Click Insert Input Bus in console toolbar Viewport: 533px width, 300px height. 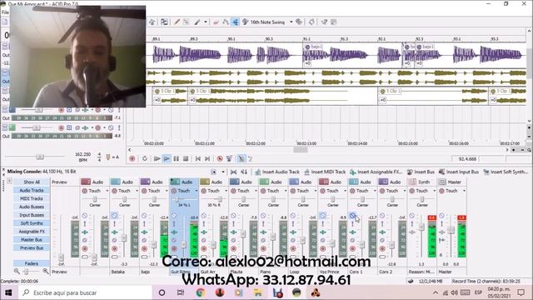[x=459, y=172]
